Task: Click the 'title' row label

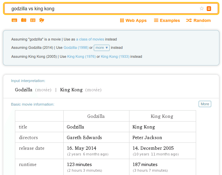Action: [23, 127]
